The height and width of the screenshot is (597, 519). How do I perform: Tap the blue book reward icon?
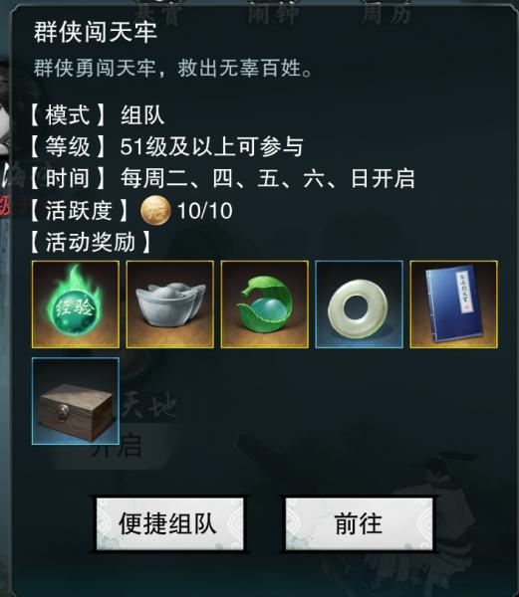453,304
